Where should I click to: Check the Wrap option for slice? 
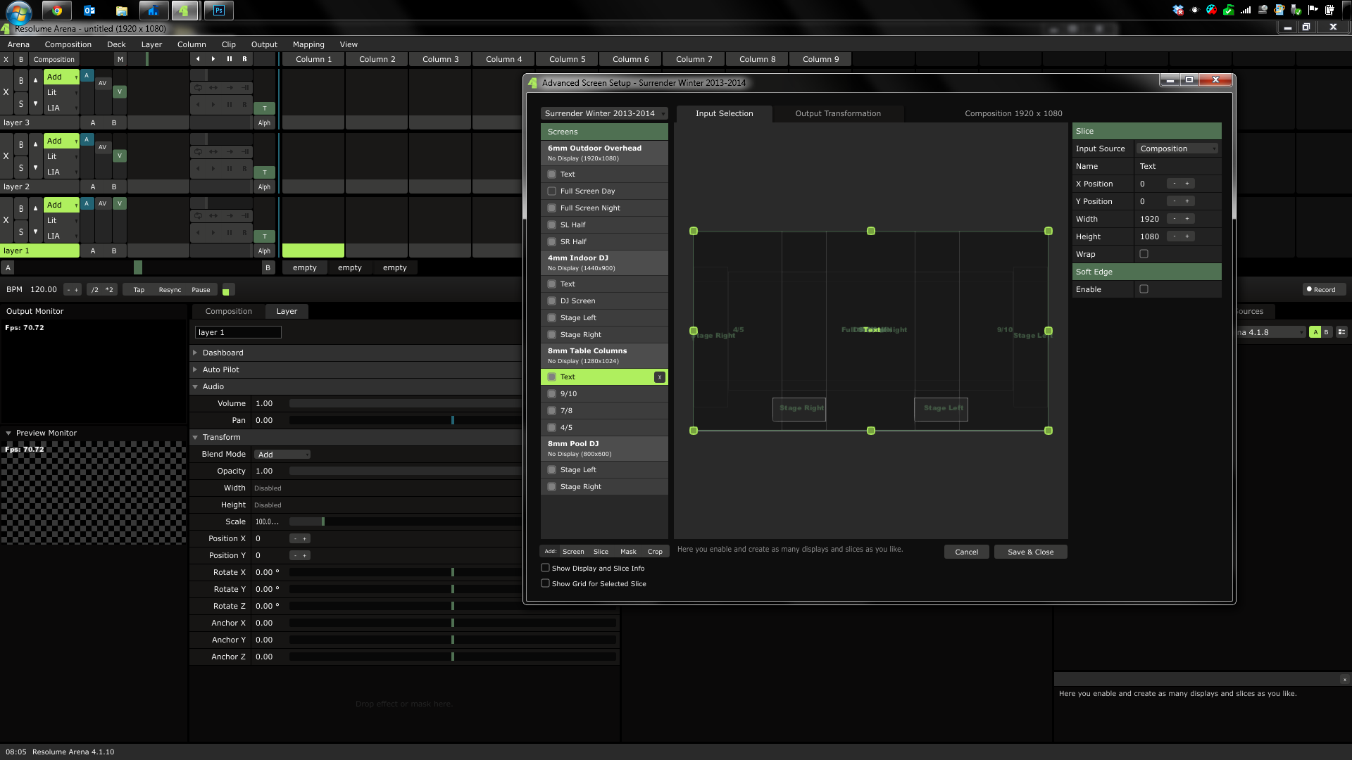1144,254
